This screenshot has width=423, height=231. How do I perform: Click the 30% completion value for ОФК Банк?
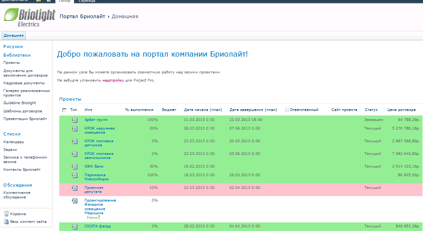pos(153,166)
